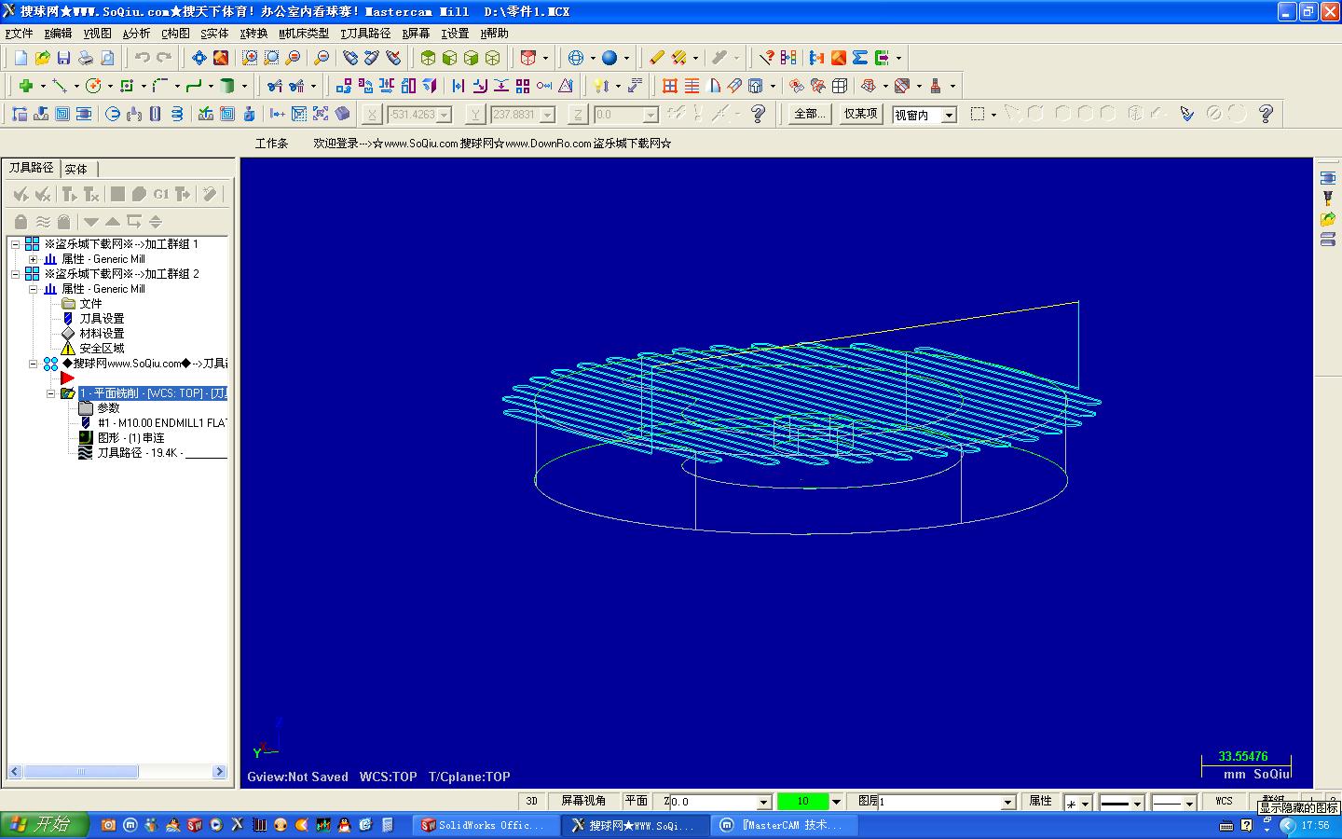Click the red play insertion arrow in tree
This screenshot has height=839, width=1342.
pyautogui.click(x=67, y=378)
